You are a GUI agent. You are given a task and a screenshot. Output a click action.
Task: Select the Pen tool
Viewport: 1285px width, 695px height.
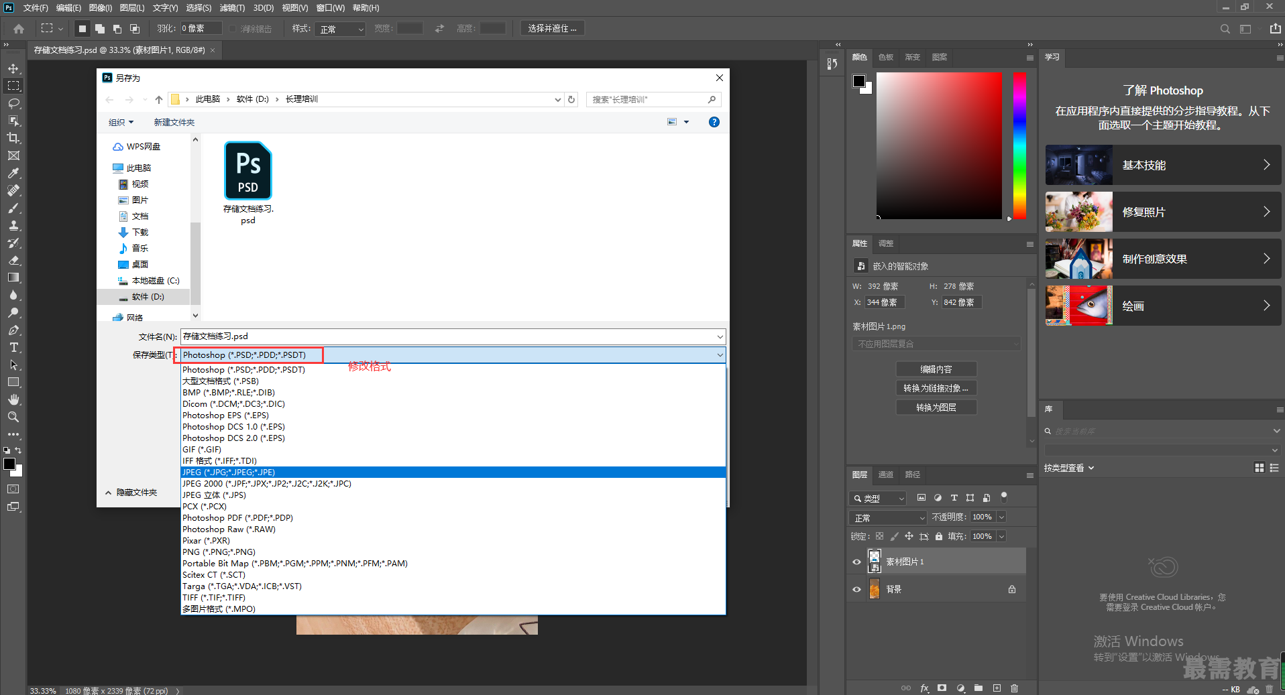(13, 330)
